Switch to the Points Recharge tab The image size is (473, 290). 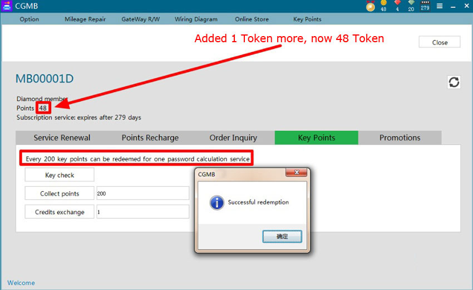(x=150, y=138)
